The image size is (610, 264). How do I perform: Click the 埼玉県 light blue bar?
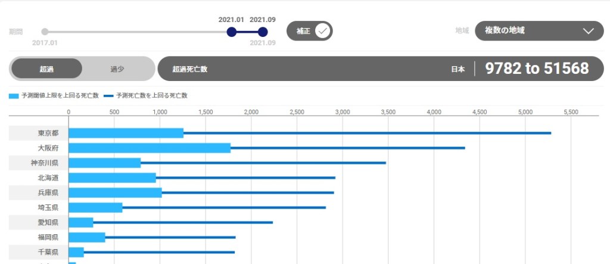[95, 207]
